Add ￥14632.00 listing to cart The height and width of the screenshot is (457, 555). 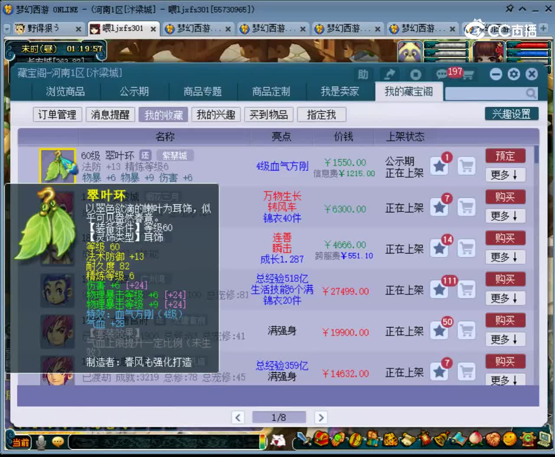tap(467, 372)
